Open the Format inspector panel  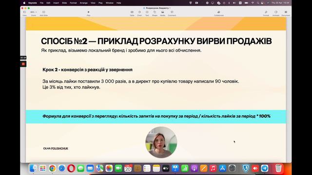tap(266, 13)
